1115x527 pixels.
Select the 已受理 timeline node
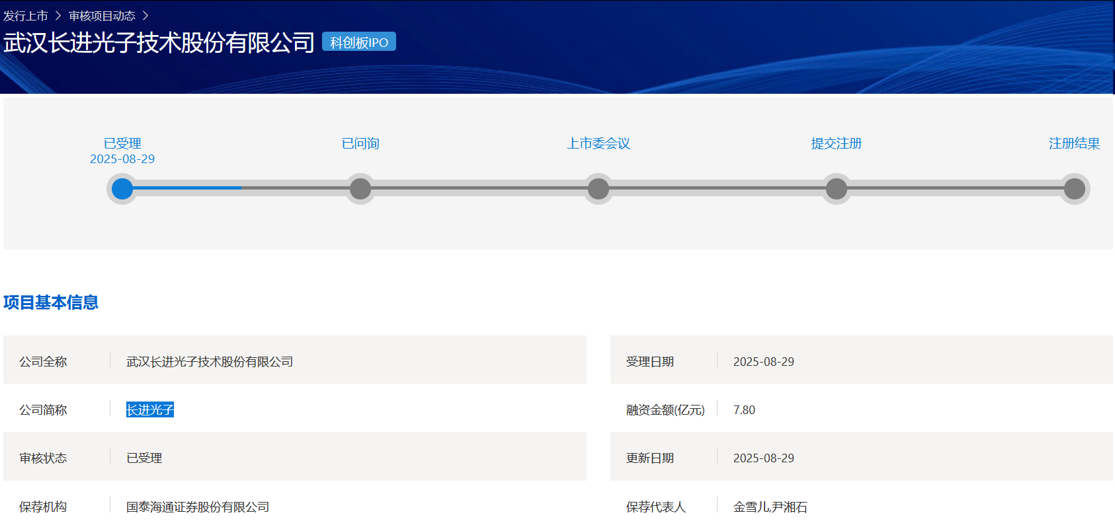pyautogui.click(x=122, y=189)
